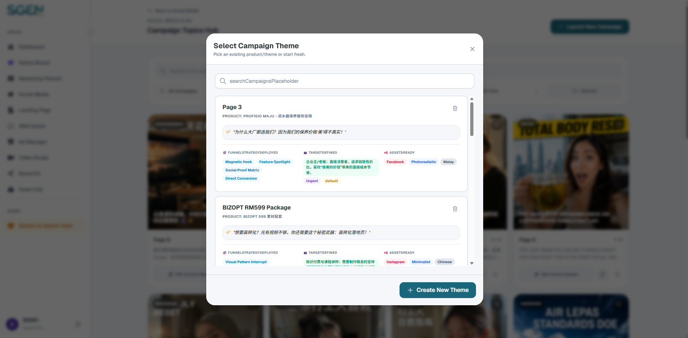The height and width of the screenshot is (338, 688).
Task: Click the Visual Pattern Interrupt tag
Action: coord(246,262)
